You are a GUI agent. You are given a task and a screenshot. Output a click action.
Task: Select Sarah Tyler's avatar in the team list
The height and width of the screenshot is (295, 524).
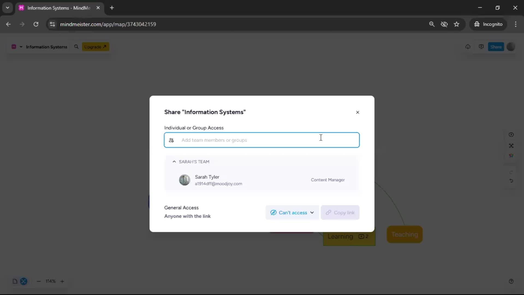point(184,180)
